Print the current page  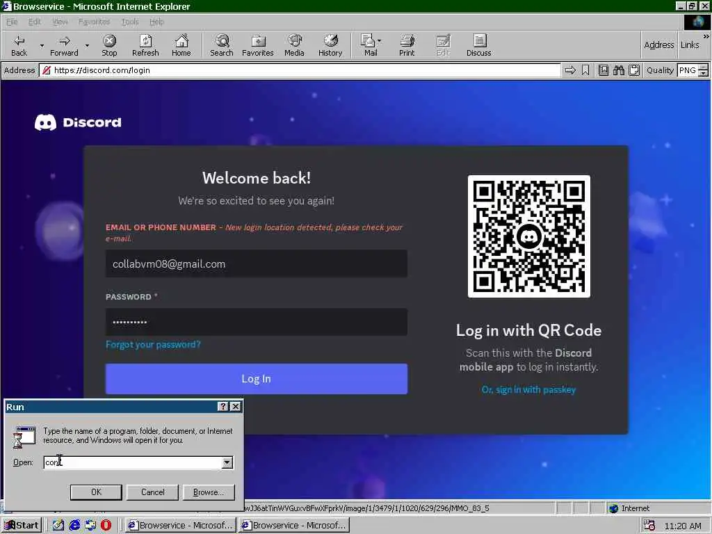coord(407,45)
